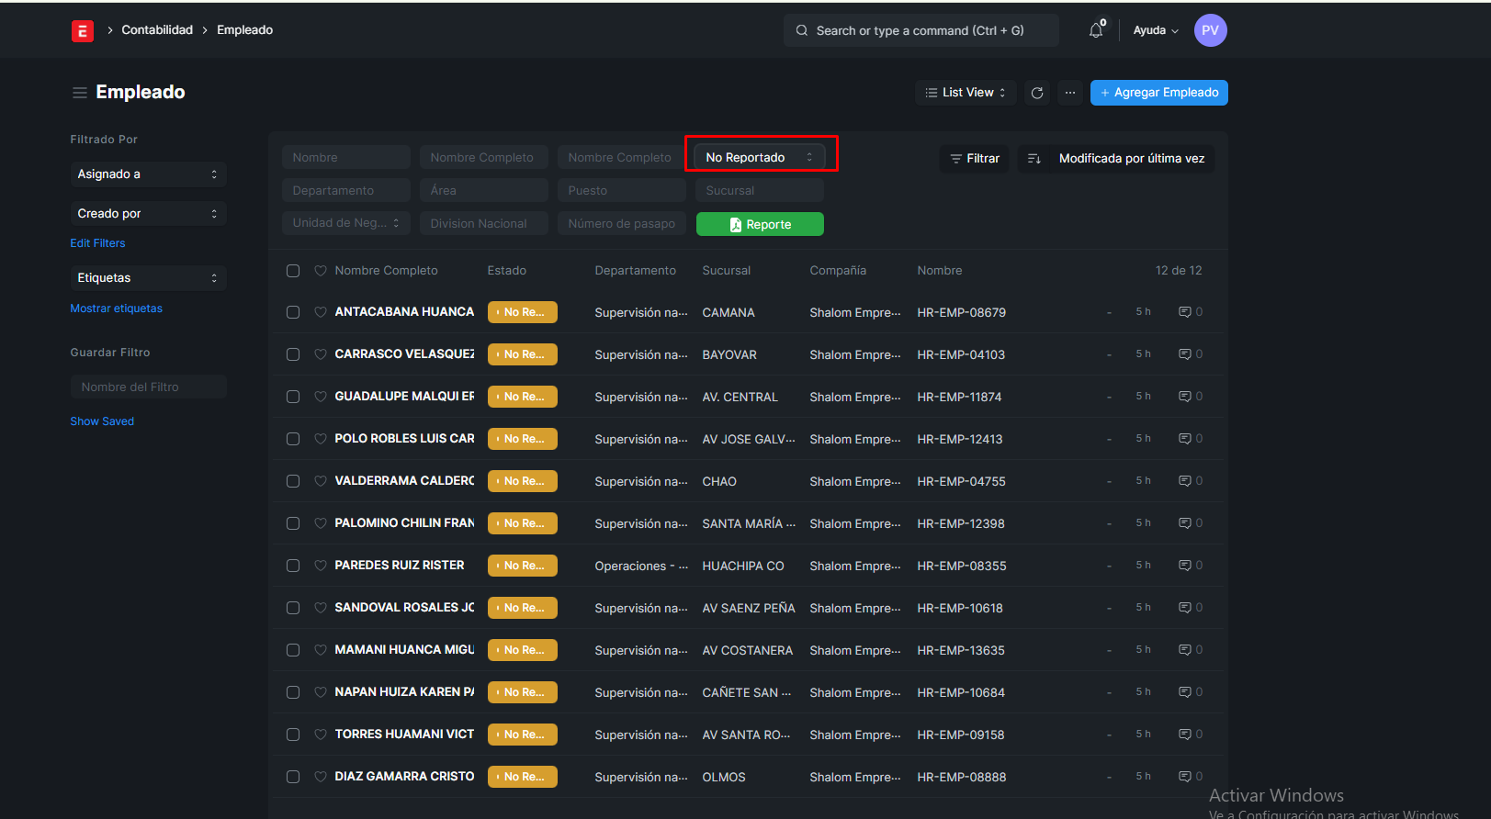Open the No Reportado status dropdown
This screenshot has width=1491, height=819.
pyautogui.click(x=759, y=158)
